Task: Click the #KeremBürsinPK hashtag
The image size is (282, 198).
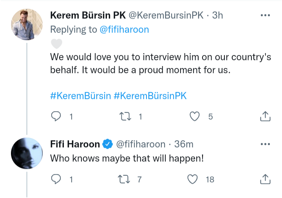Action: pos(150,96)
